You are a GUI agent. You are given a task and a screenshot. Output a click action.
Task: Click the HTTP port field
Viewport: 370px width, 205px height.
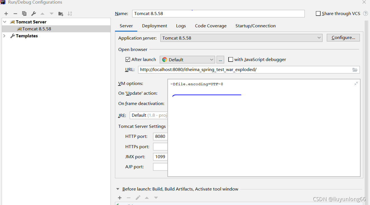coord(160,136)
